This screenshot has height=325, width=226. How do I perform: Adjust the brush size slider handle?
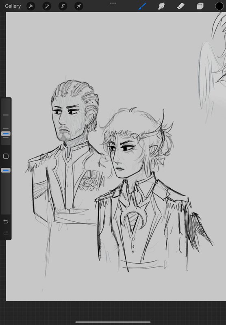[x=6, y=134]
